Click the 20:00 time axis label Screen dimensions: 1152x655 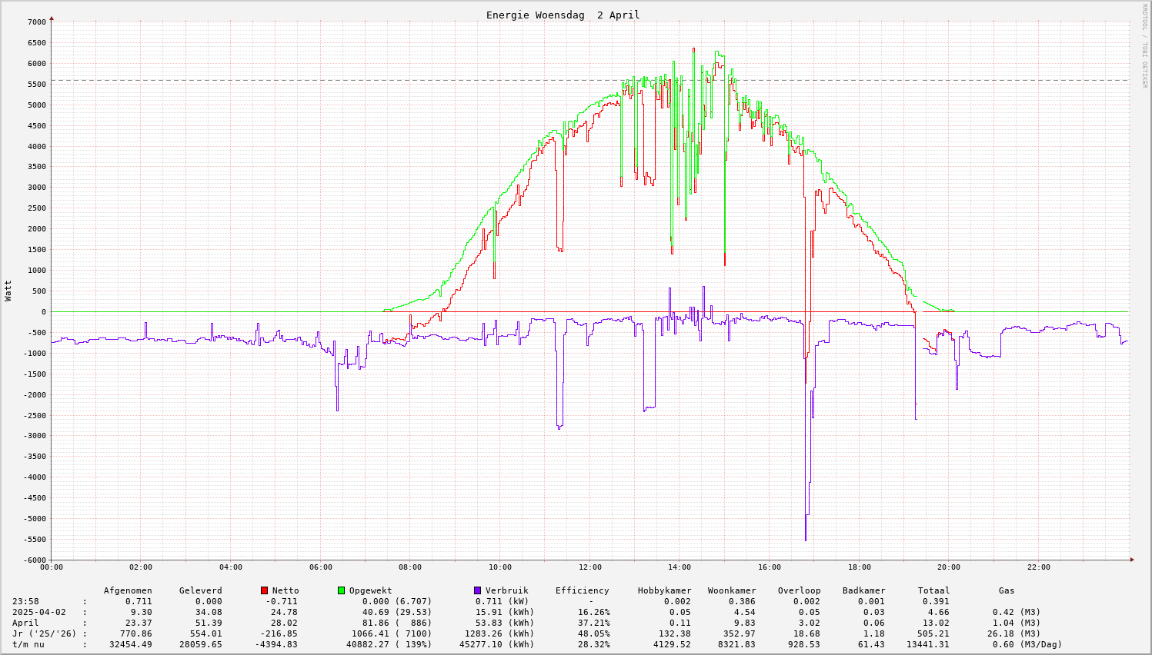pos(949,567)
